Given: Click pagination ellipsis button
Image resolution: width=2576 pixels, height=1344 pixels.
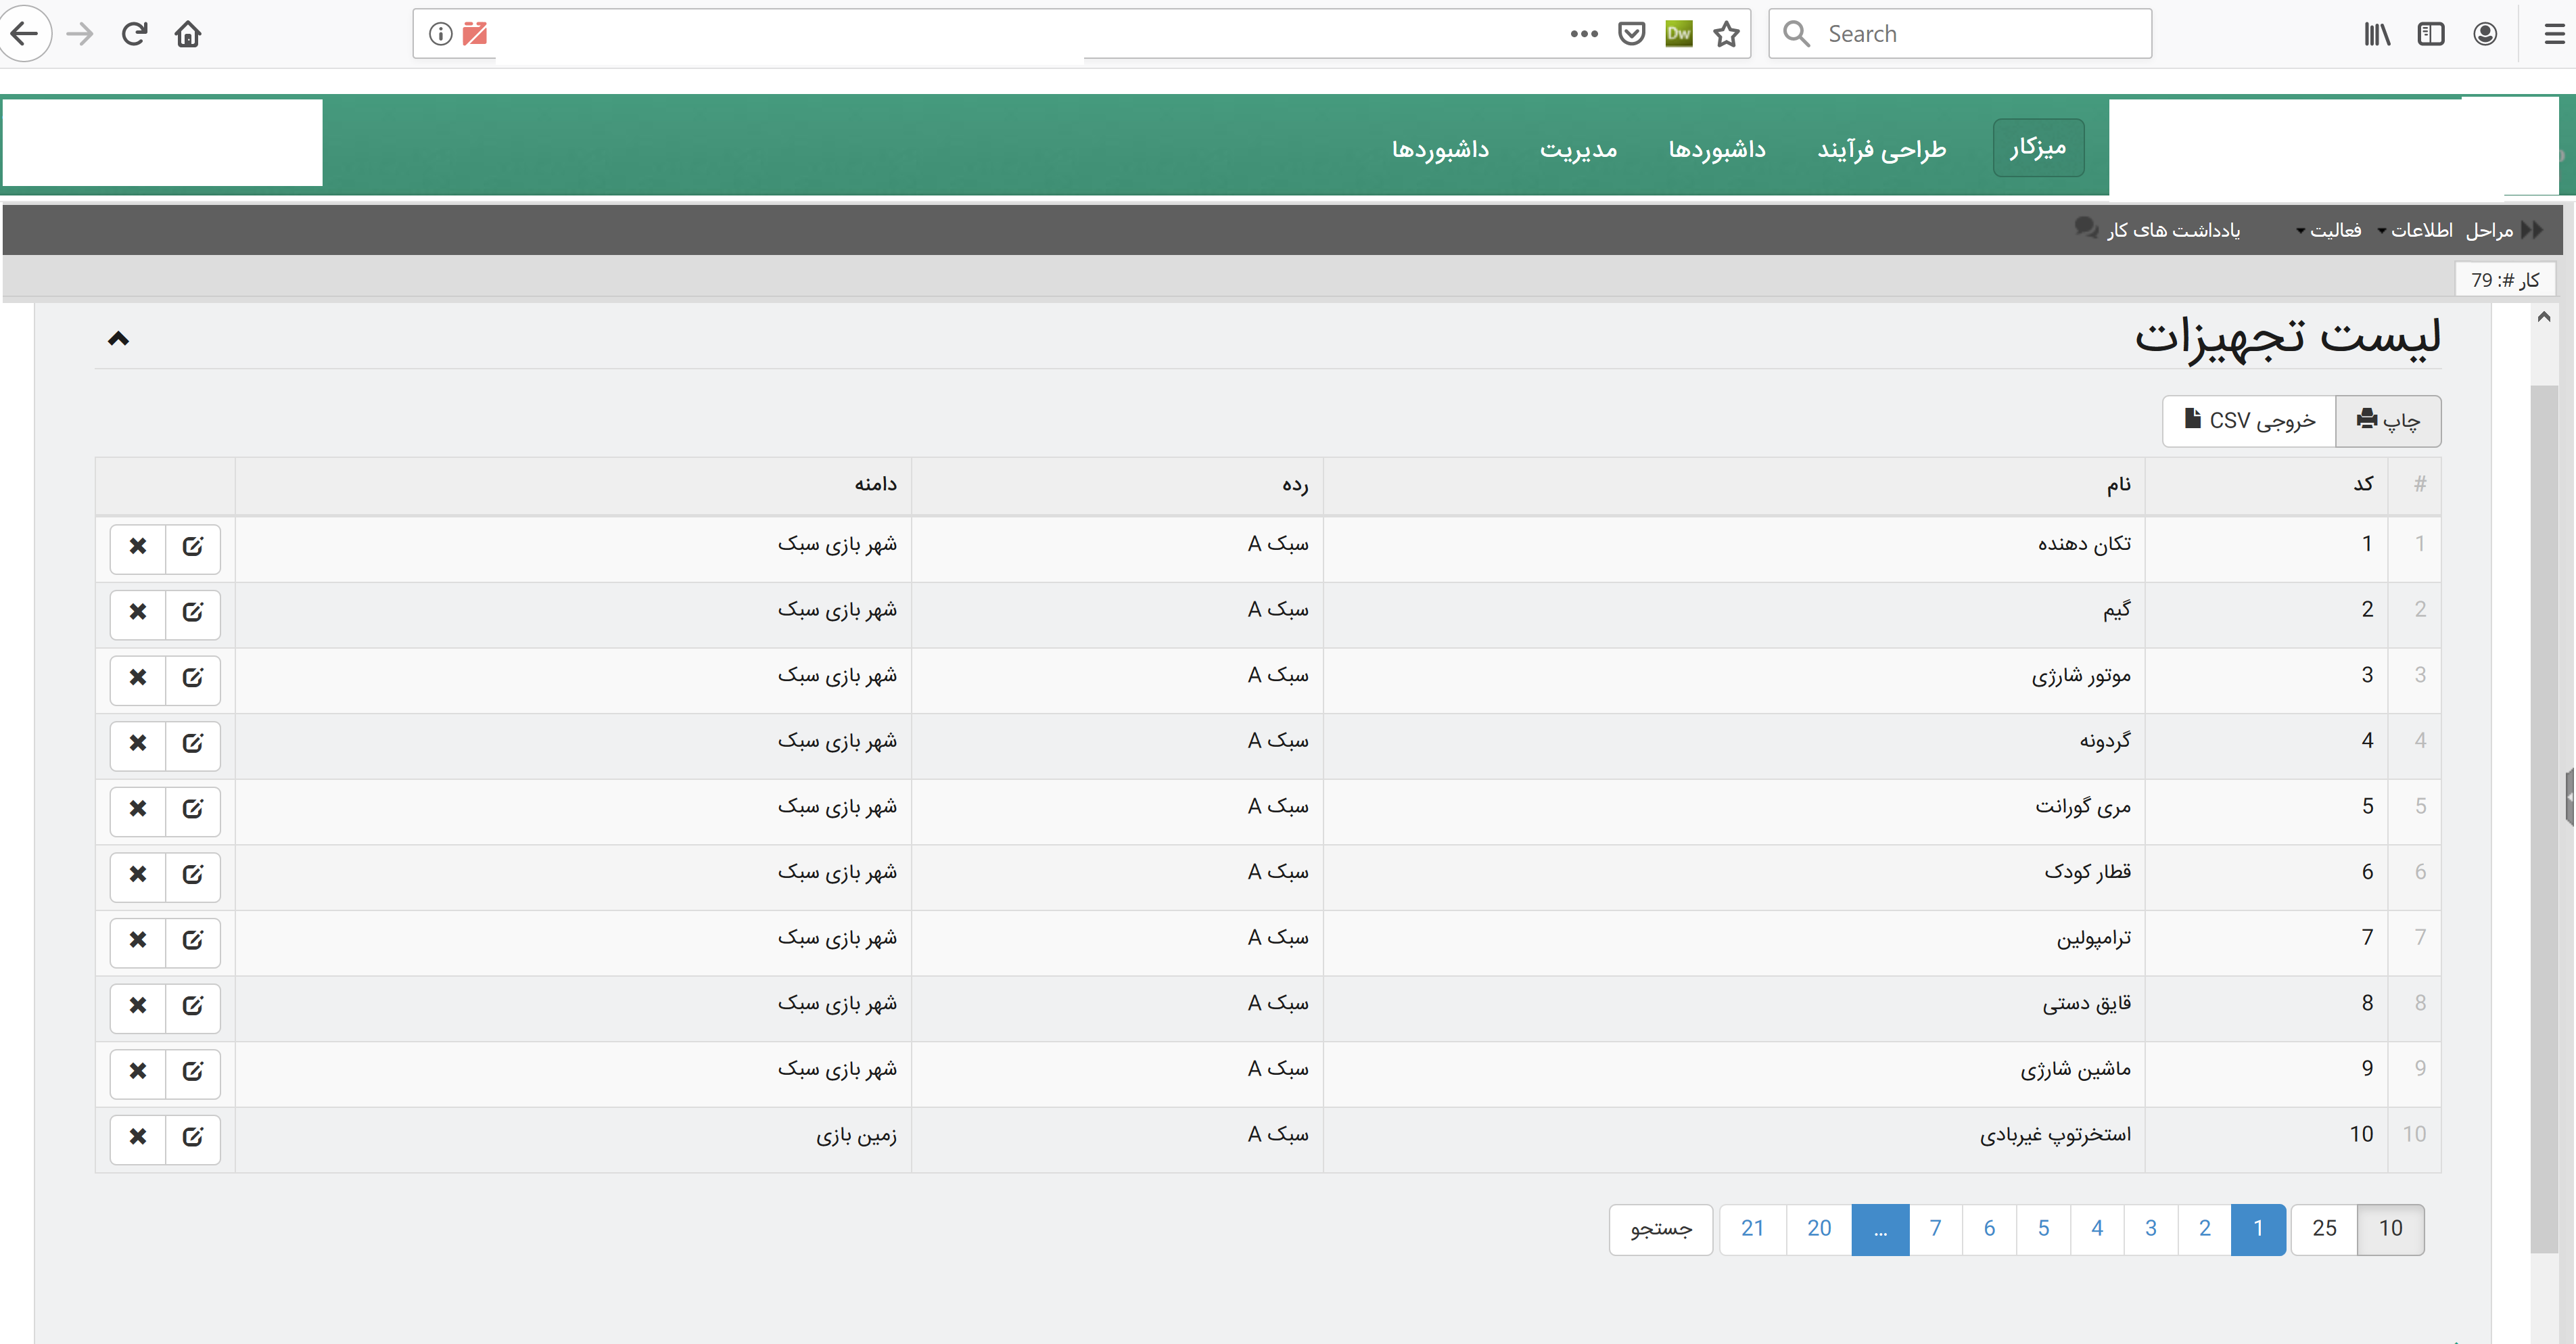Looking at the screenshot, I should [1880, 1229].
